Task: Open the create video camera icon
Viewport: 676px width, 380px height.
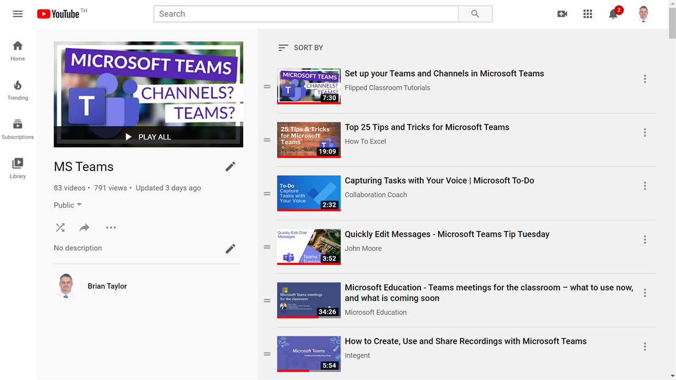Action: click(x=562, y=14)
